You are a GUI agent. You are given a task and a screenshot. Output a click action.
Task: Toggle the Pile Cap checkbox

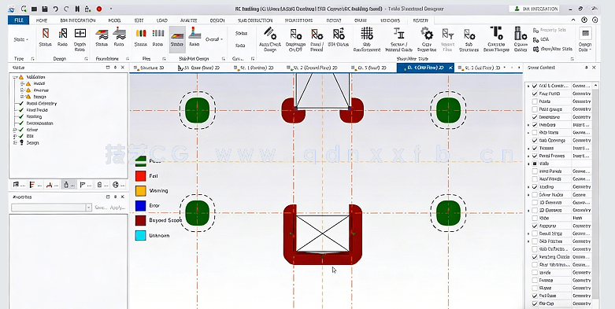pyautogui.click(x=535, y=303)
